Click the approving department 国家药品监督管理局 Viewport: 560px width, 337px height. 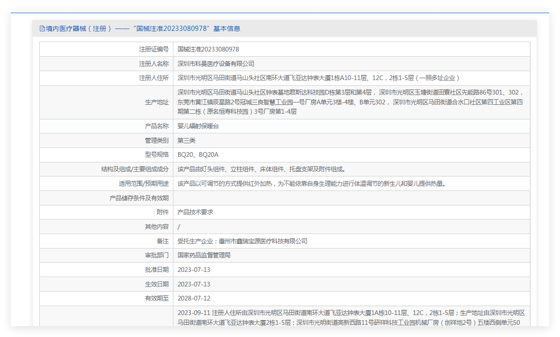tap(204, 255)
